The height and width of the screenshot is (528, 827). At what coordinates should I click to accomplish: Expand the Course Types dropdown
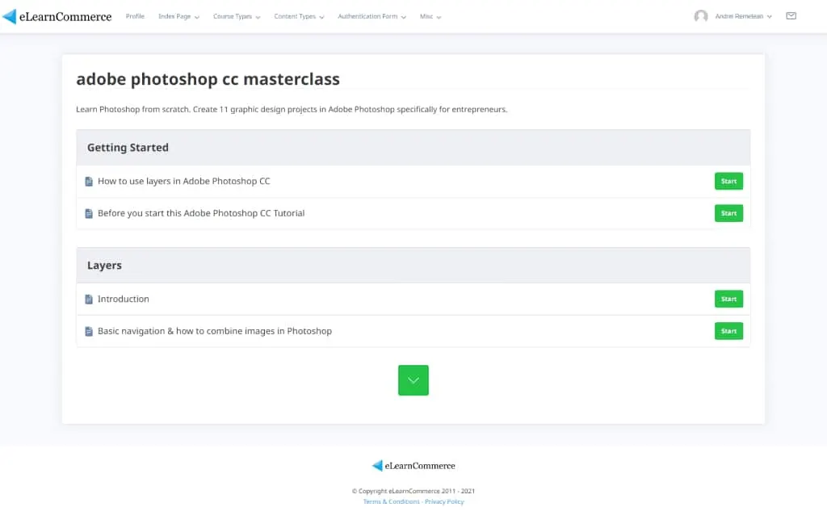[237, 16]
